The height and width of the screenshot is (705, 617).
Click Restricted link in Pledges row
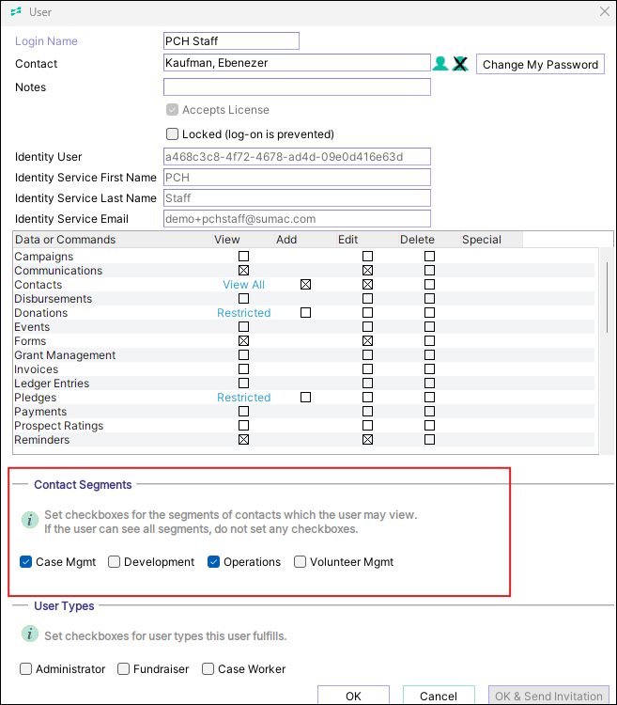(244, 398)
